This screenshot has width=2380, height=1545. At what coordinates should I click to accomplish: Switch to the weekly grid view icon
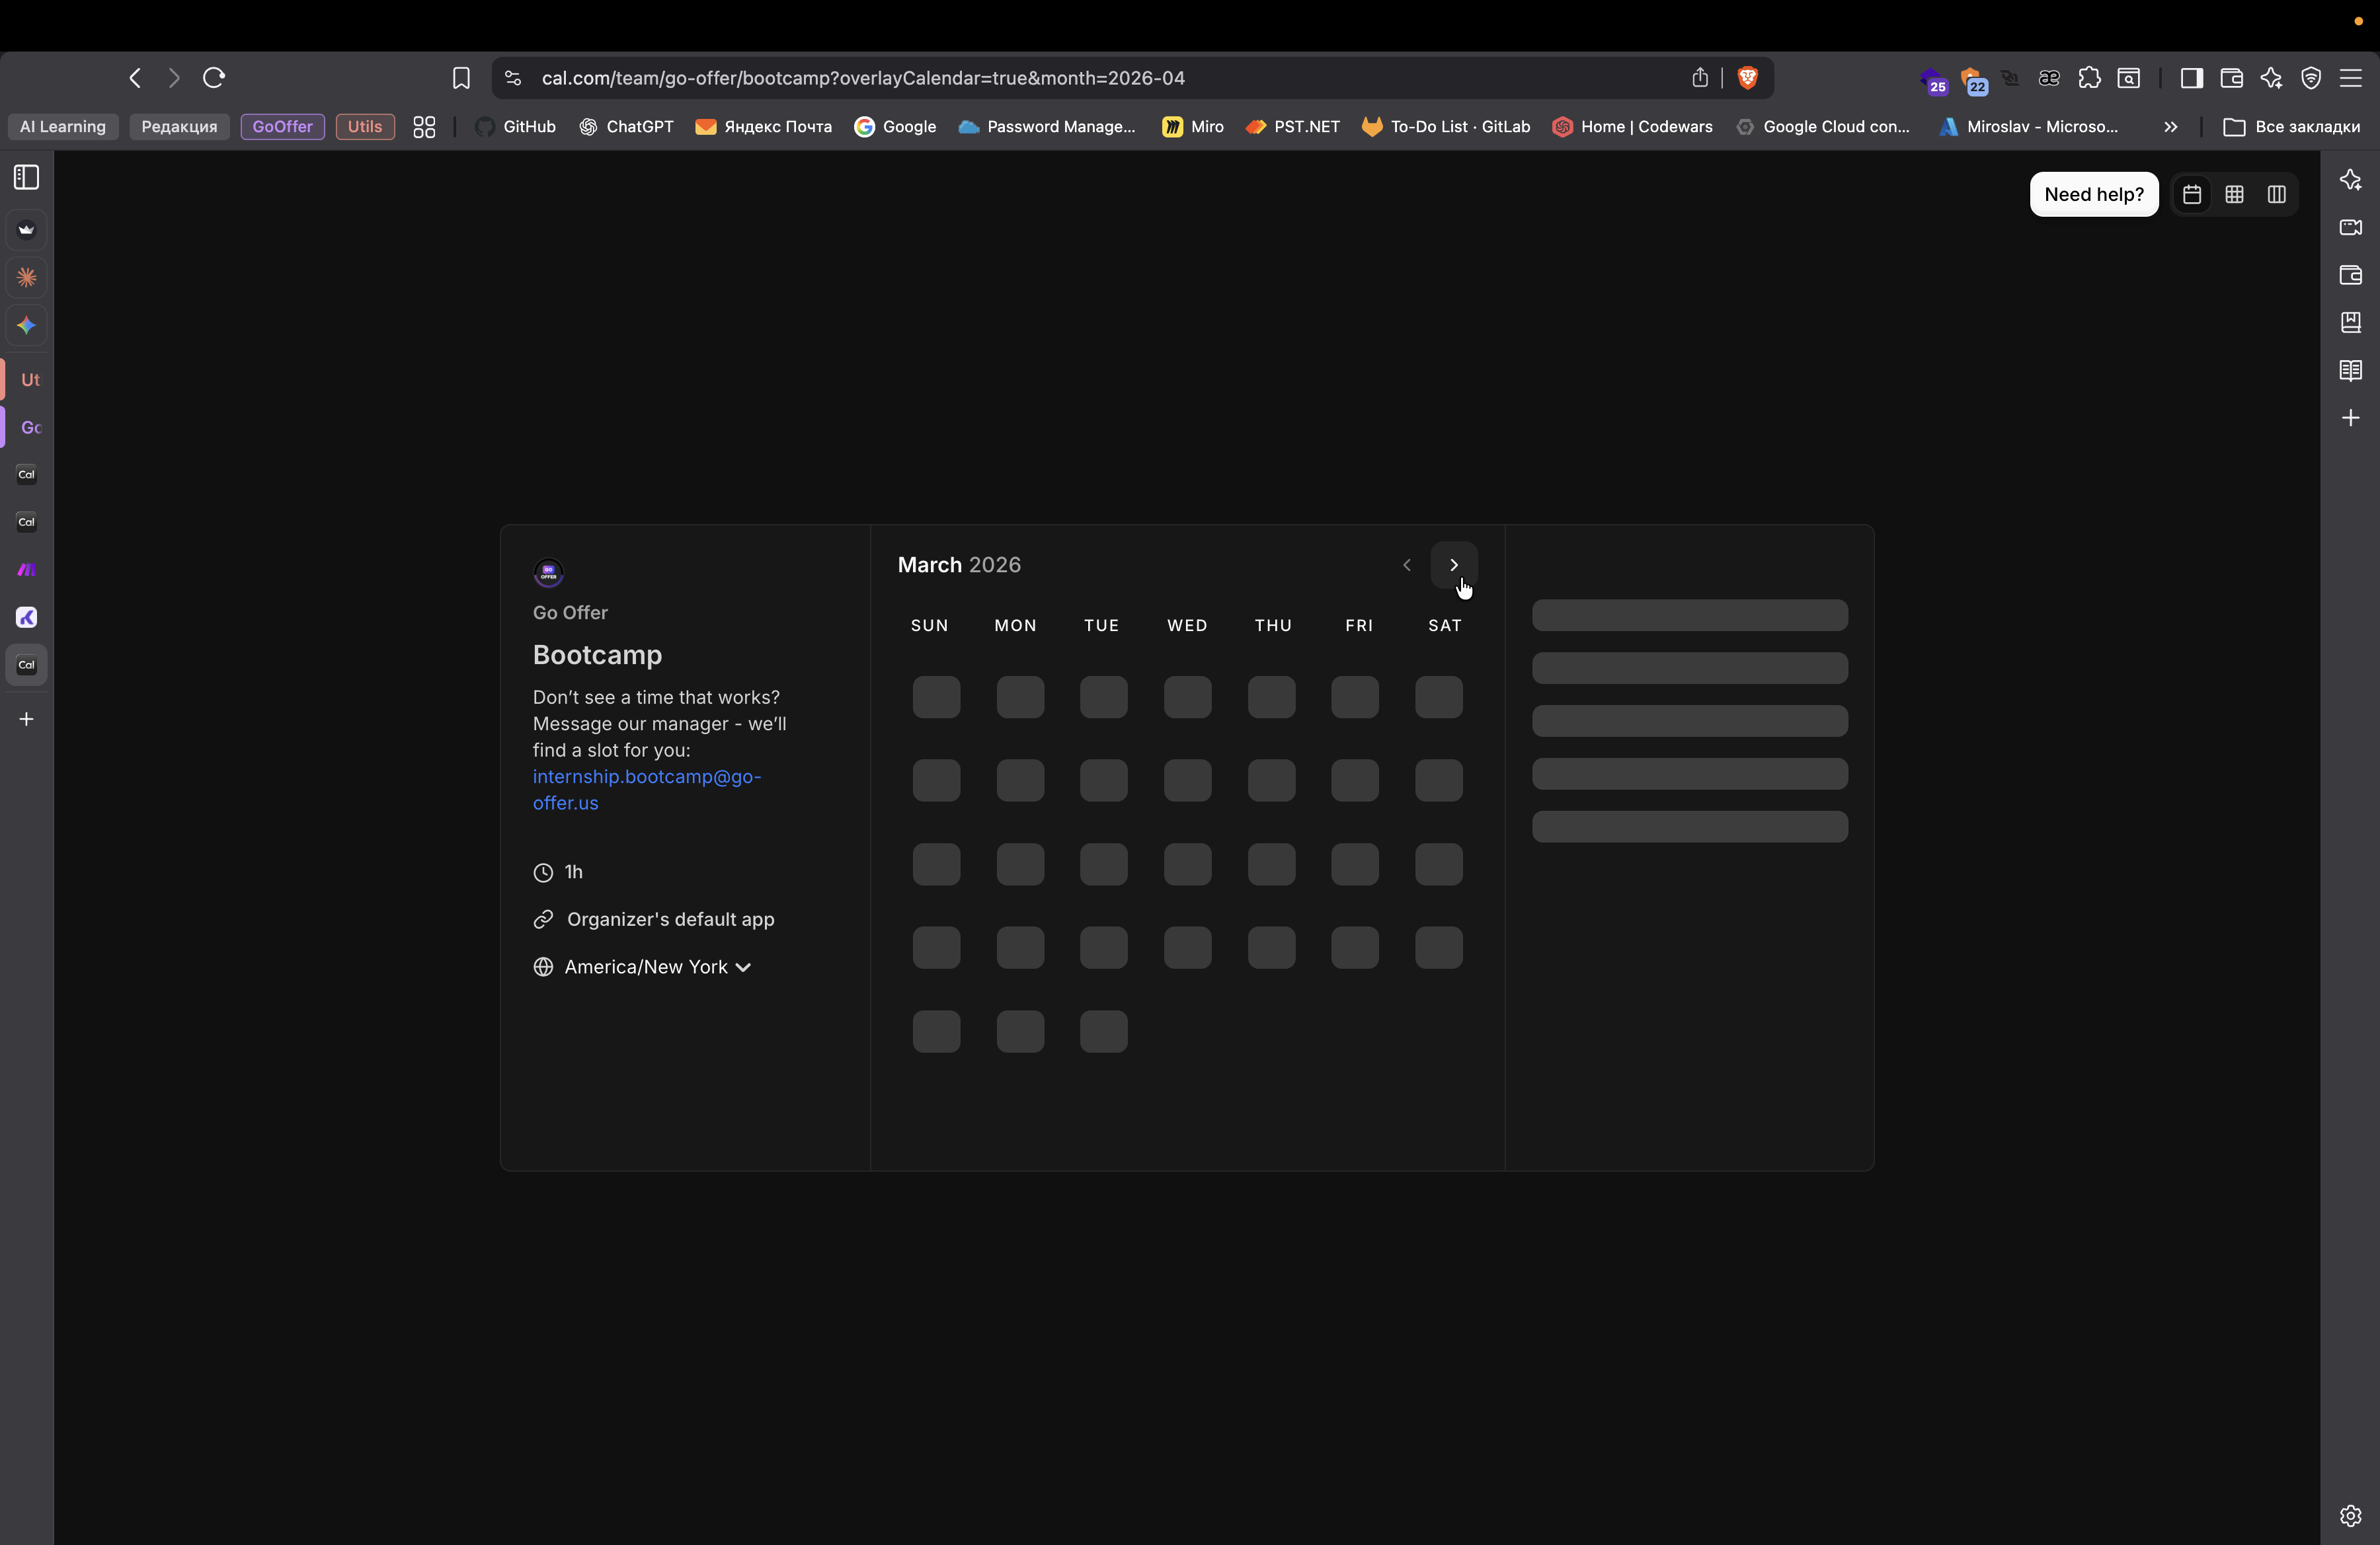coord(2234,195)
